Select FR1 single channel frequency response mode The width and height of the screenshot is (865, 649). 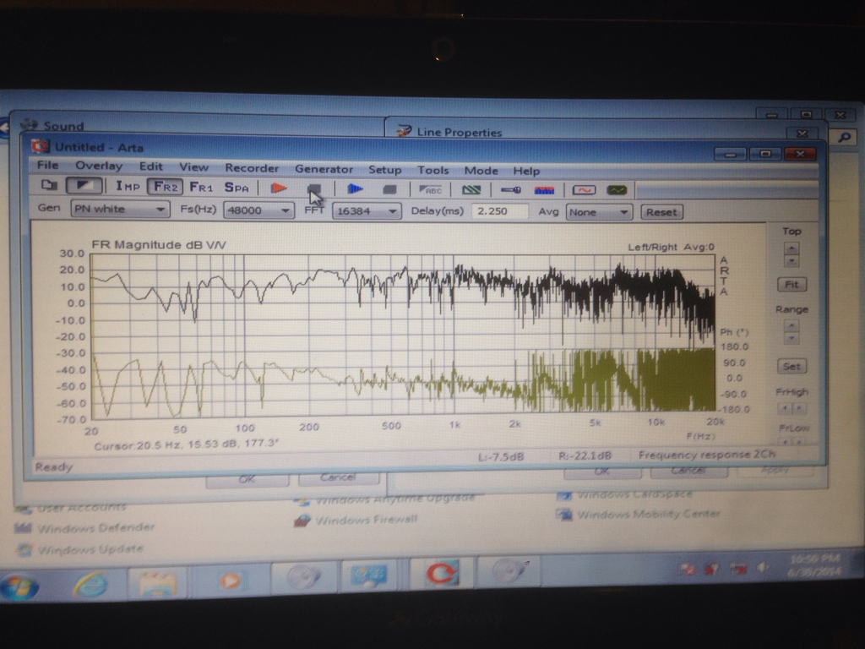click(x=201, y=187)
